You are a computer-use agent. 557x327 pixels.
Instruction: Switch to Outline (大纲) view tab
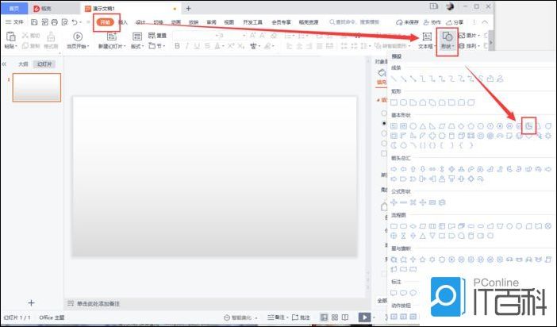pyautogui.click(x=23, y=64)
